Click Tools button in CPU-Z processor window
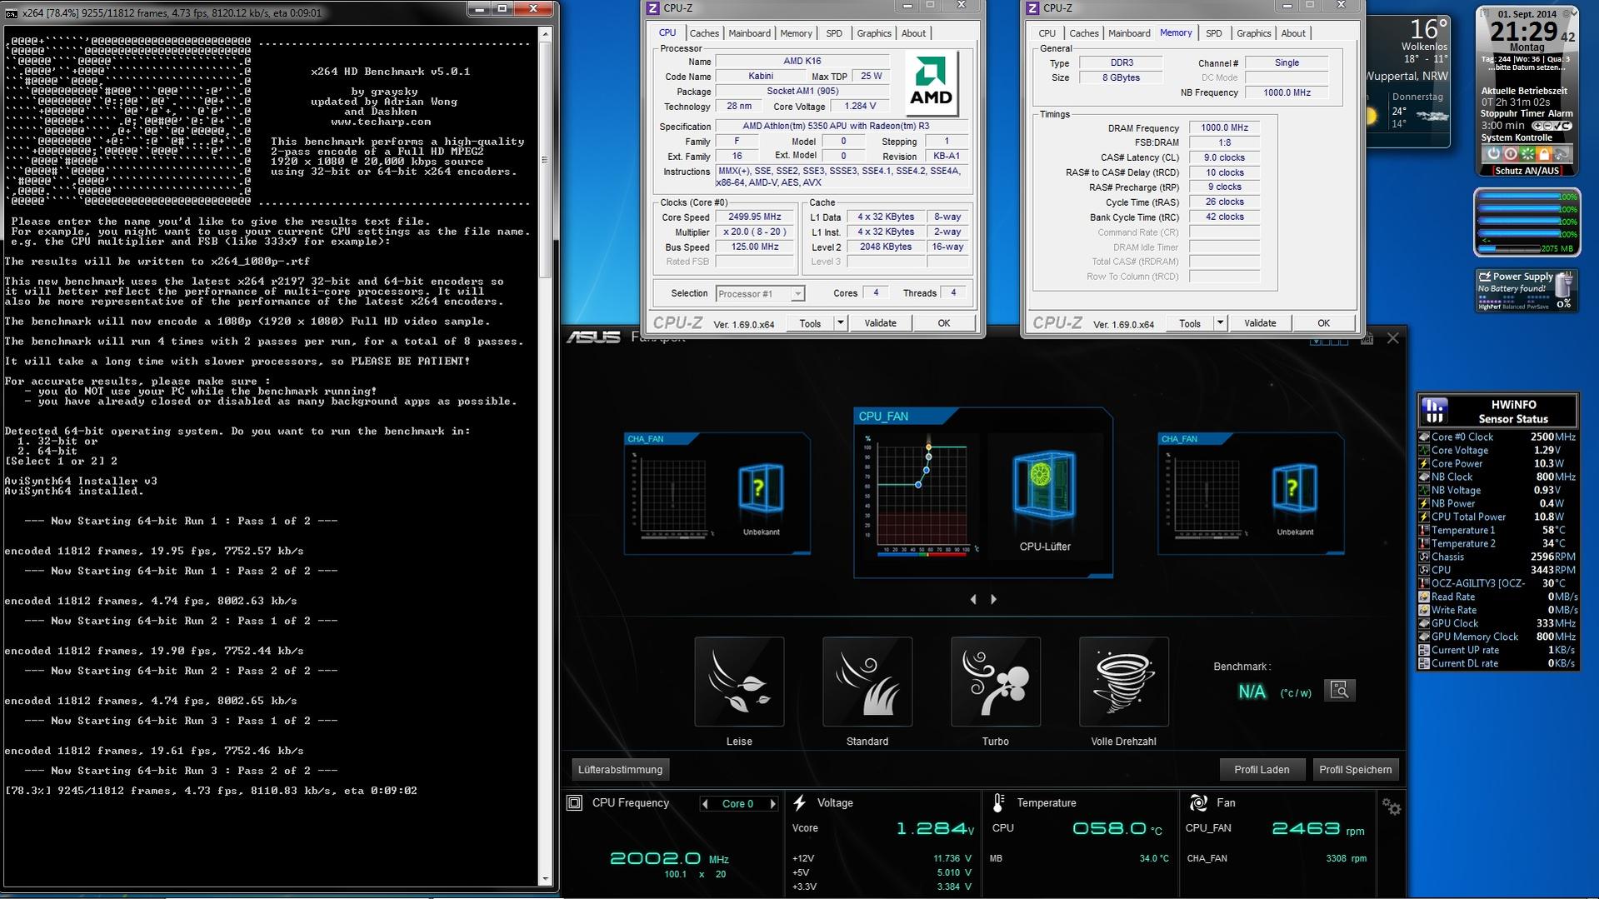Viewport: 1599px width, 899px height. click(810, 323)
